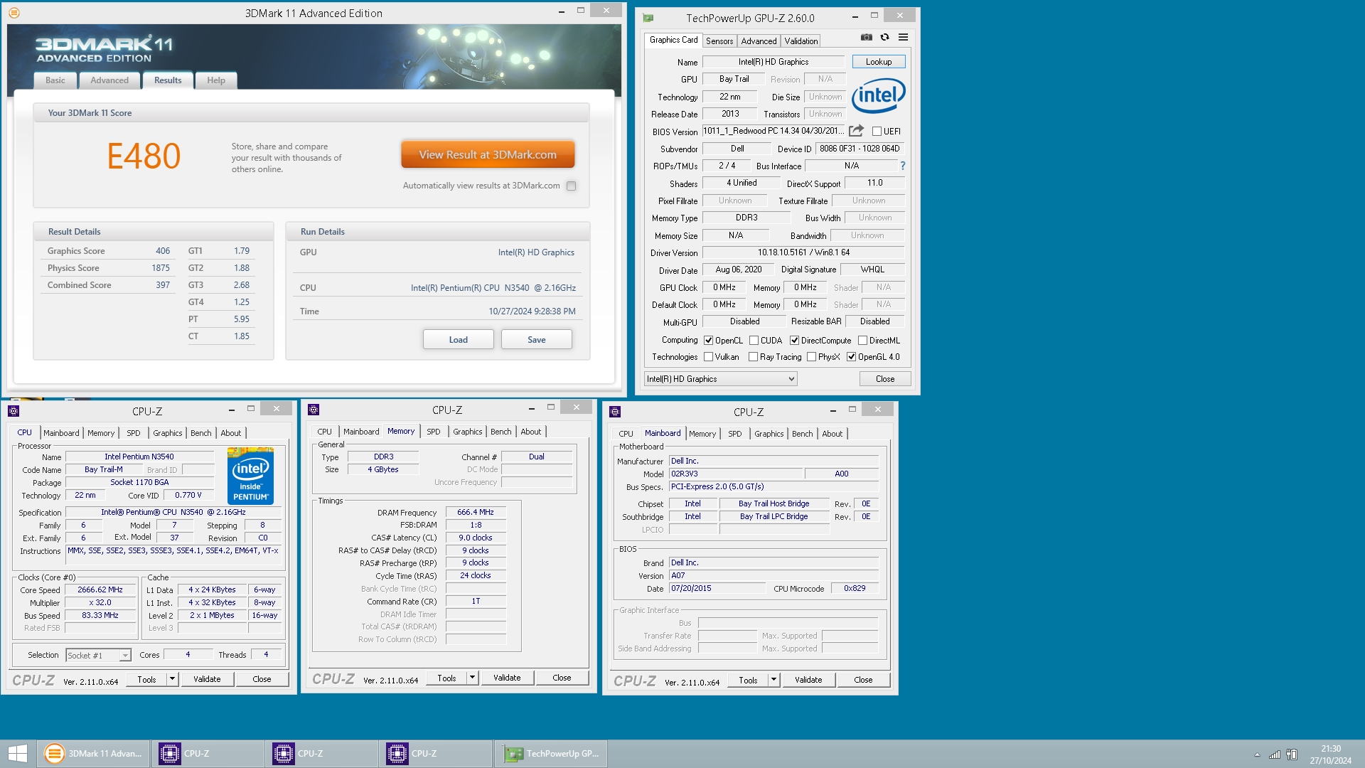Open the Graphics tab in CPU-Z Mainboard window
Viewport: 1365px width, 768px height.
coord(769,434)
